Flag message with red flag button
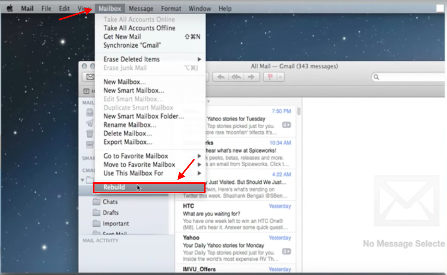This screenshot has height=275, width=447. 270,77
